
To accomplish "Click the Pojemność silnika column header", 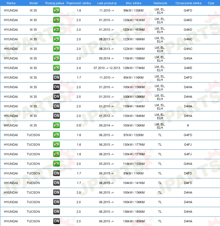I will (78, 3).
